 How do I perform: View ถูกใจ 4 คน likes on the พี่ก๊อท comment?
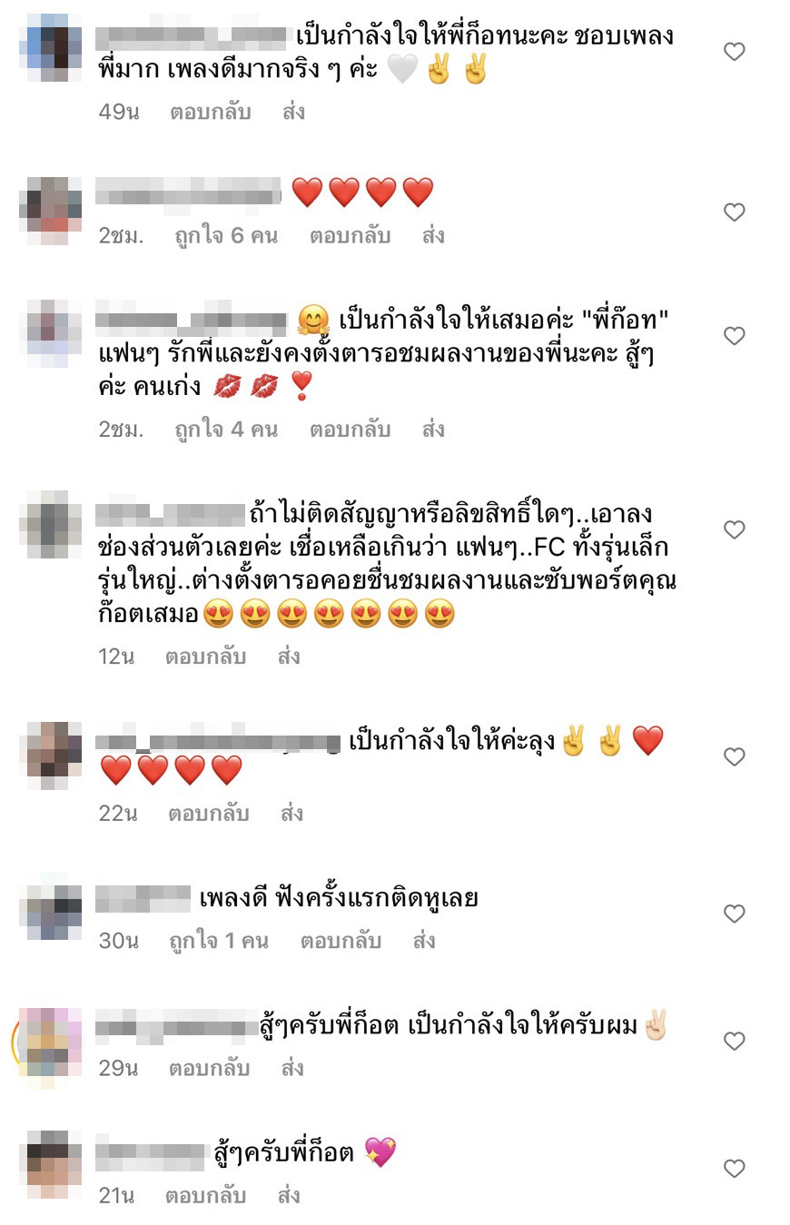coord(226,429)
